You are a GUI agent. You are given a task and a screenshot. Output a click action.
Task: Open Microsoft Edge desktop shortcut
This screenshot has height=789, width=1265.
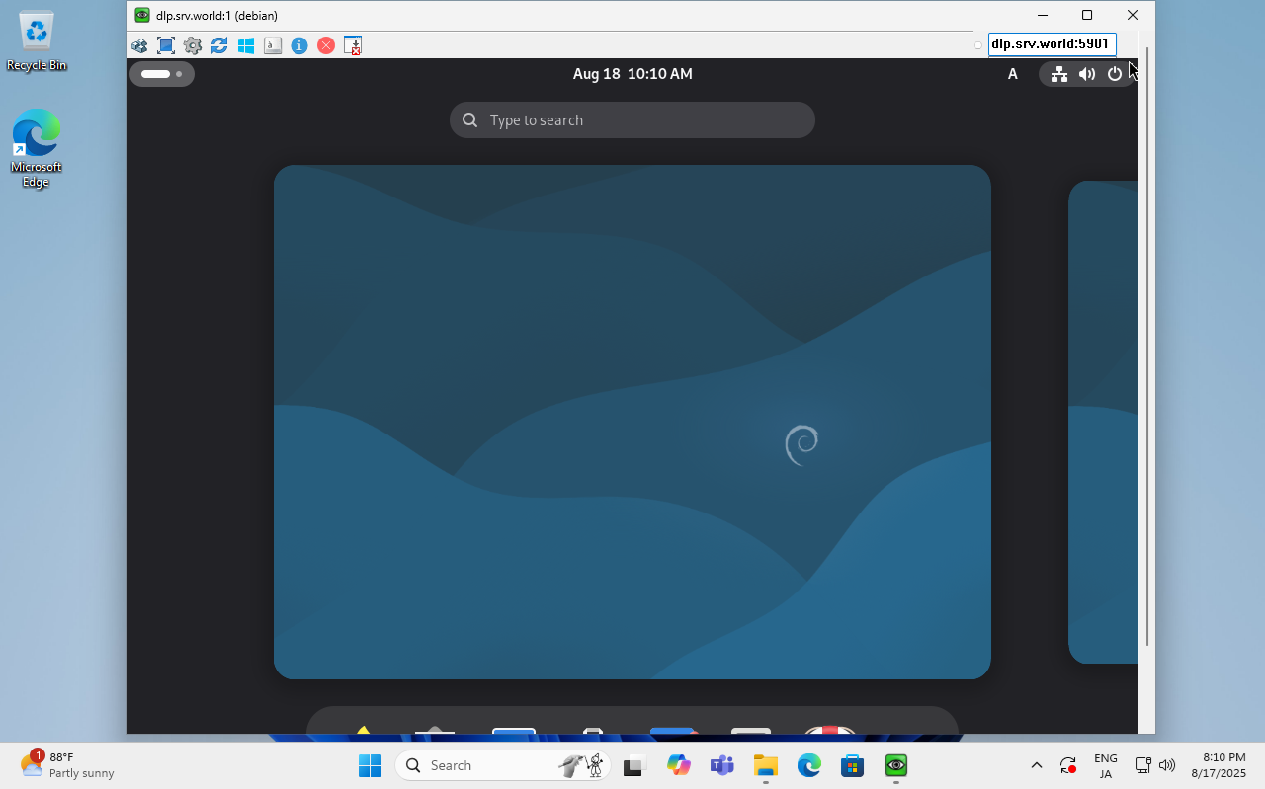click(37, 148)
